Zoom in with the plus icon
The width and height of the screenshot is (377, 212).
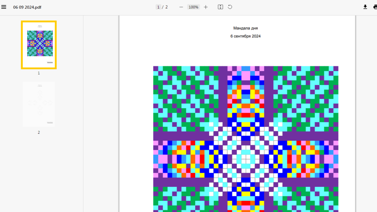click(206, 7)
